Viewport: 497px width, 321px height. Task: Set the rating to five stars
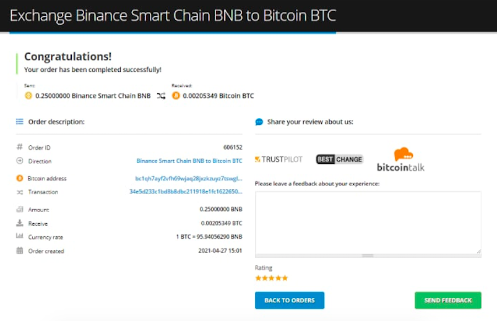click(285, 278)
